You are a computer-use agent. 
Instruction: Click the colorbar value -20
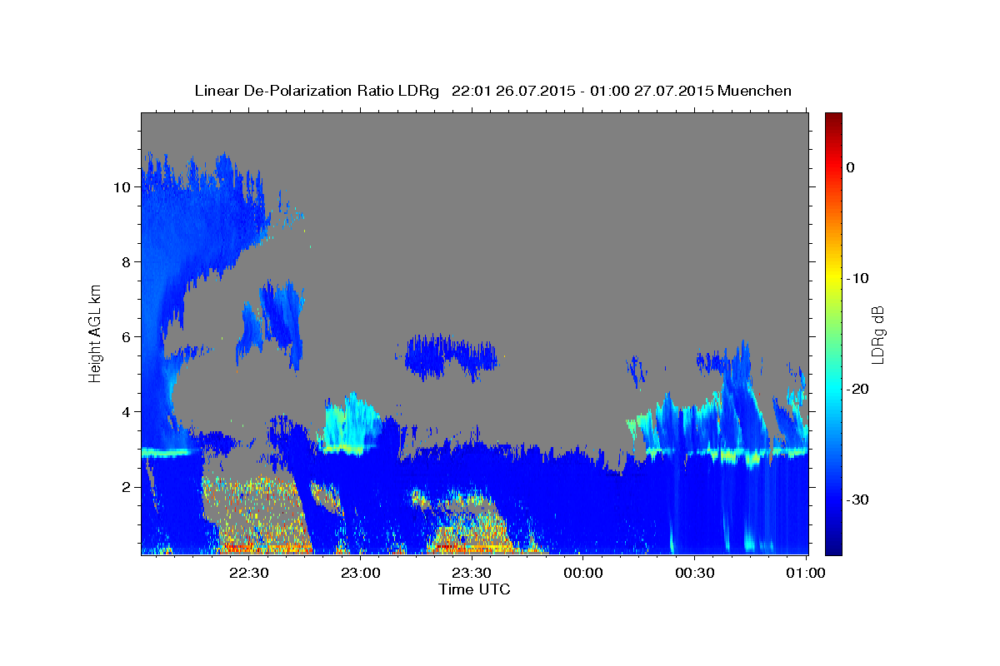pos(857,389)
